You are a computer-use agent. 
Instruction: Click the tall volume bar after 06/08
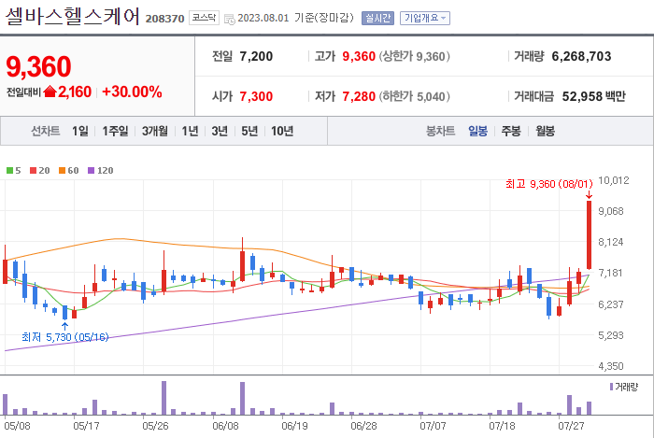tap(242, 398)
